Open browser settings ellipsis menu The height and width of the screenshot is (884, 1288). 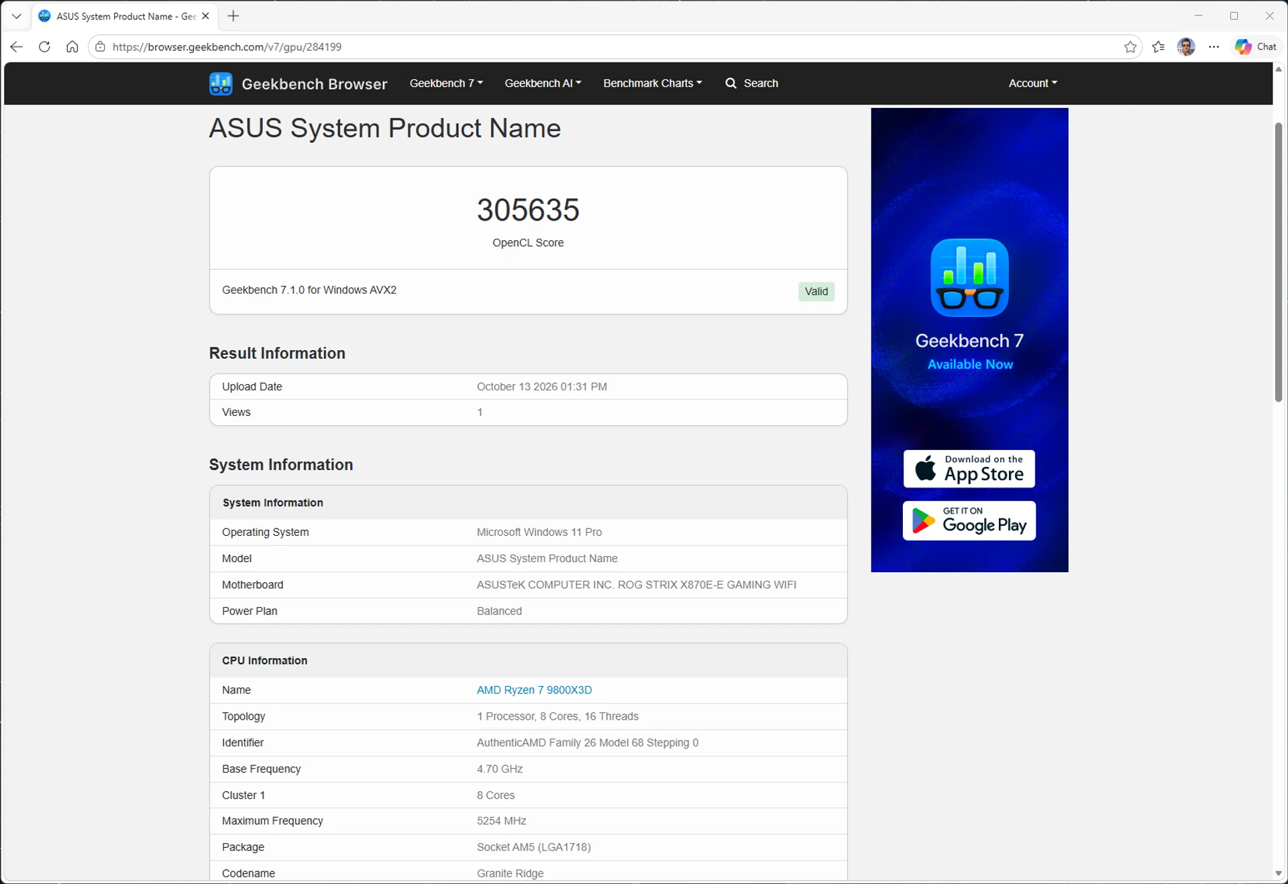[x=1214, y=47]
